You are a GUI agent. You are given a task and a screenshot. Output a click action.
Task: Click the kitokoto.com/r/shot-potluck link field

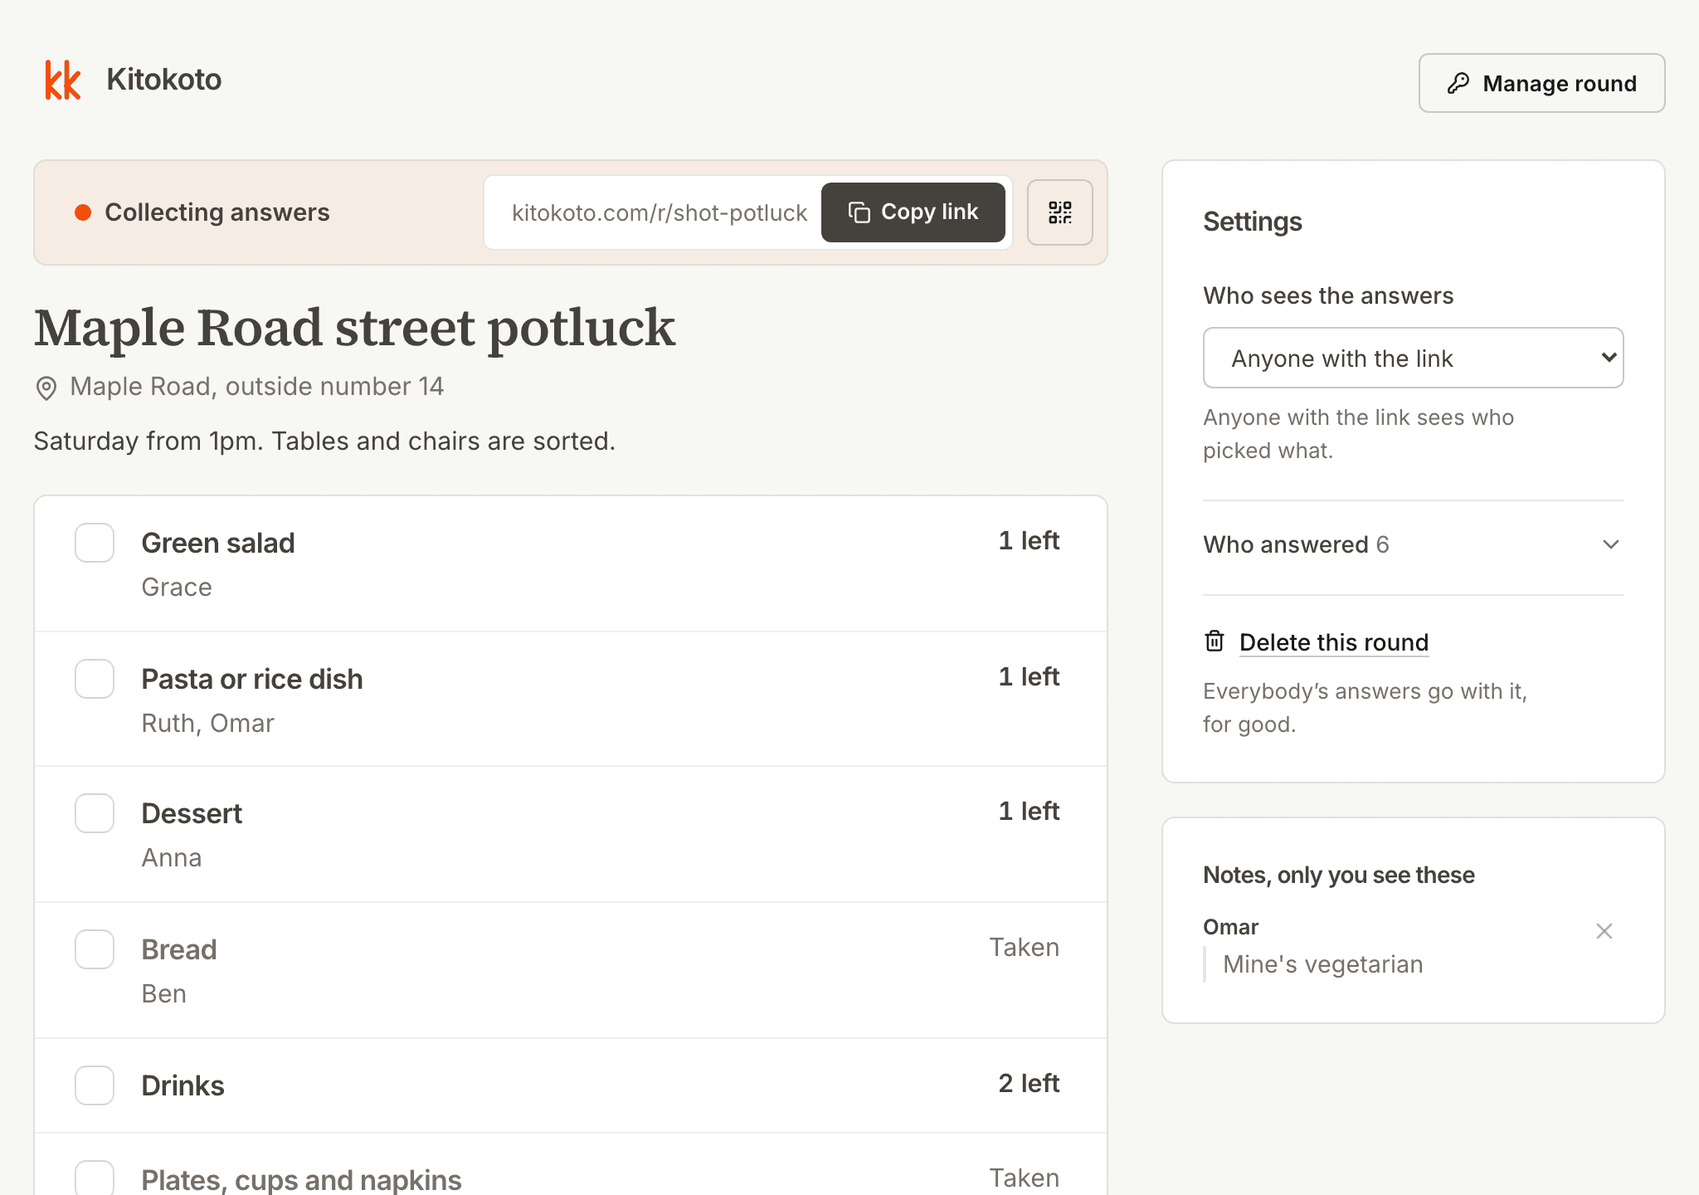tap(659, 213)
